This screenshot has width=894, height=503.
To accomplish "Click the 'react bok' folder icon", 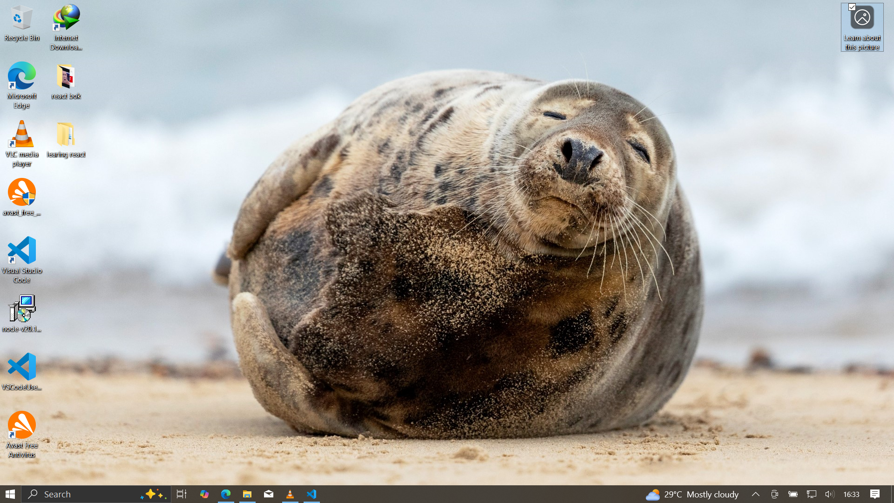I will (66, 77).
